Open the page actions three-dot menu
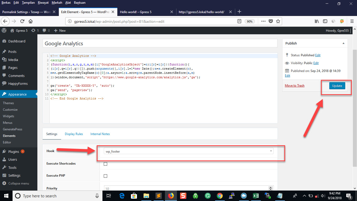This screenshot has width=357, height=201. (263, 21)
